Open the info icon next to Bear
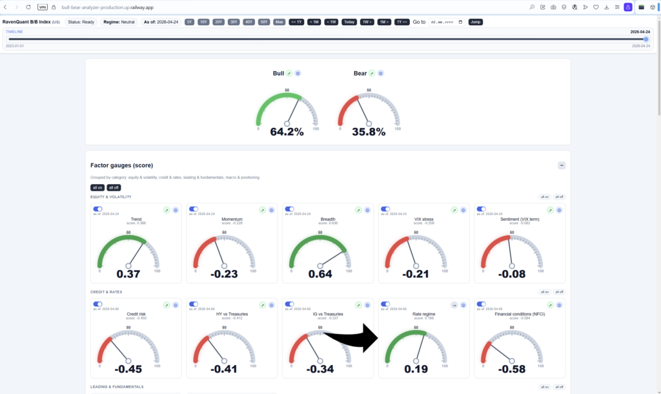The width and height of the screenshot is (661, 394). tap(381, 74)
